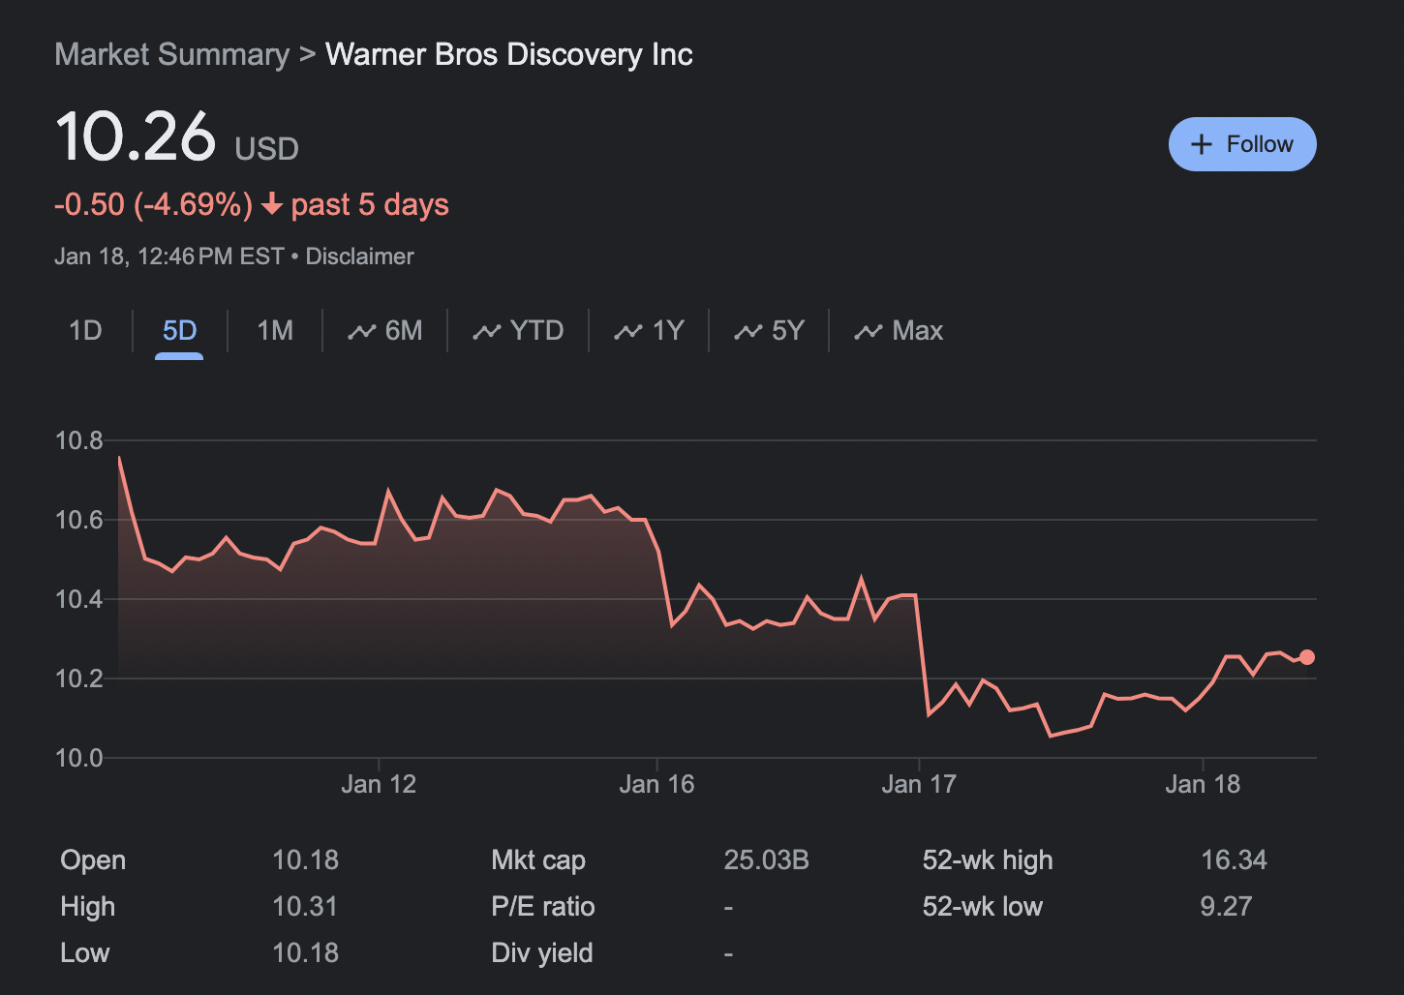The width and height of the screenshot is (1404, 995).
Task: Switch to the 1Y range tab
Action: [649, 331]
